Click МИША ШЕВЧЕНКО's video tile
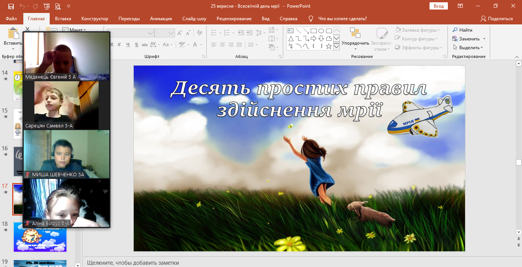Viewport: 522px width, 267px height. [66, 154]
